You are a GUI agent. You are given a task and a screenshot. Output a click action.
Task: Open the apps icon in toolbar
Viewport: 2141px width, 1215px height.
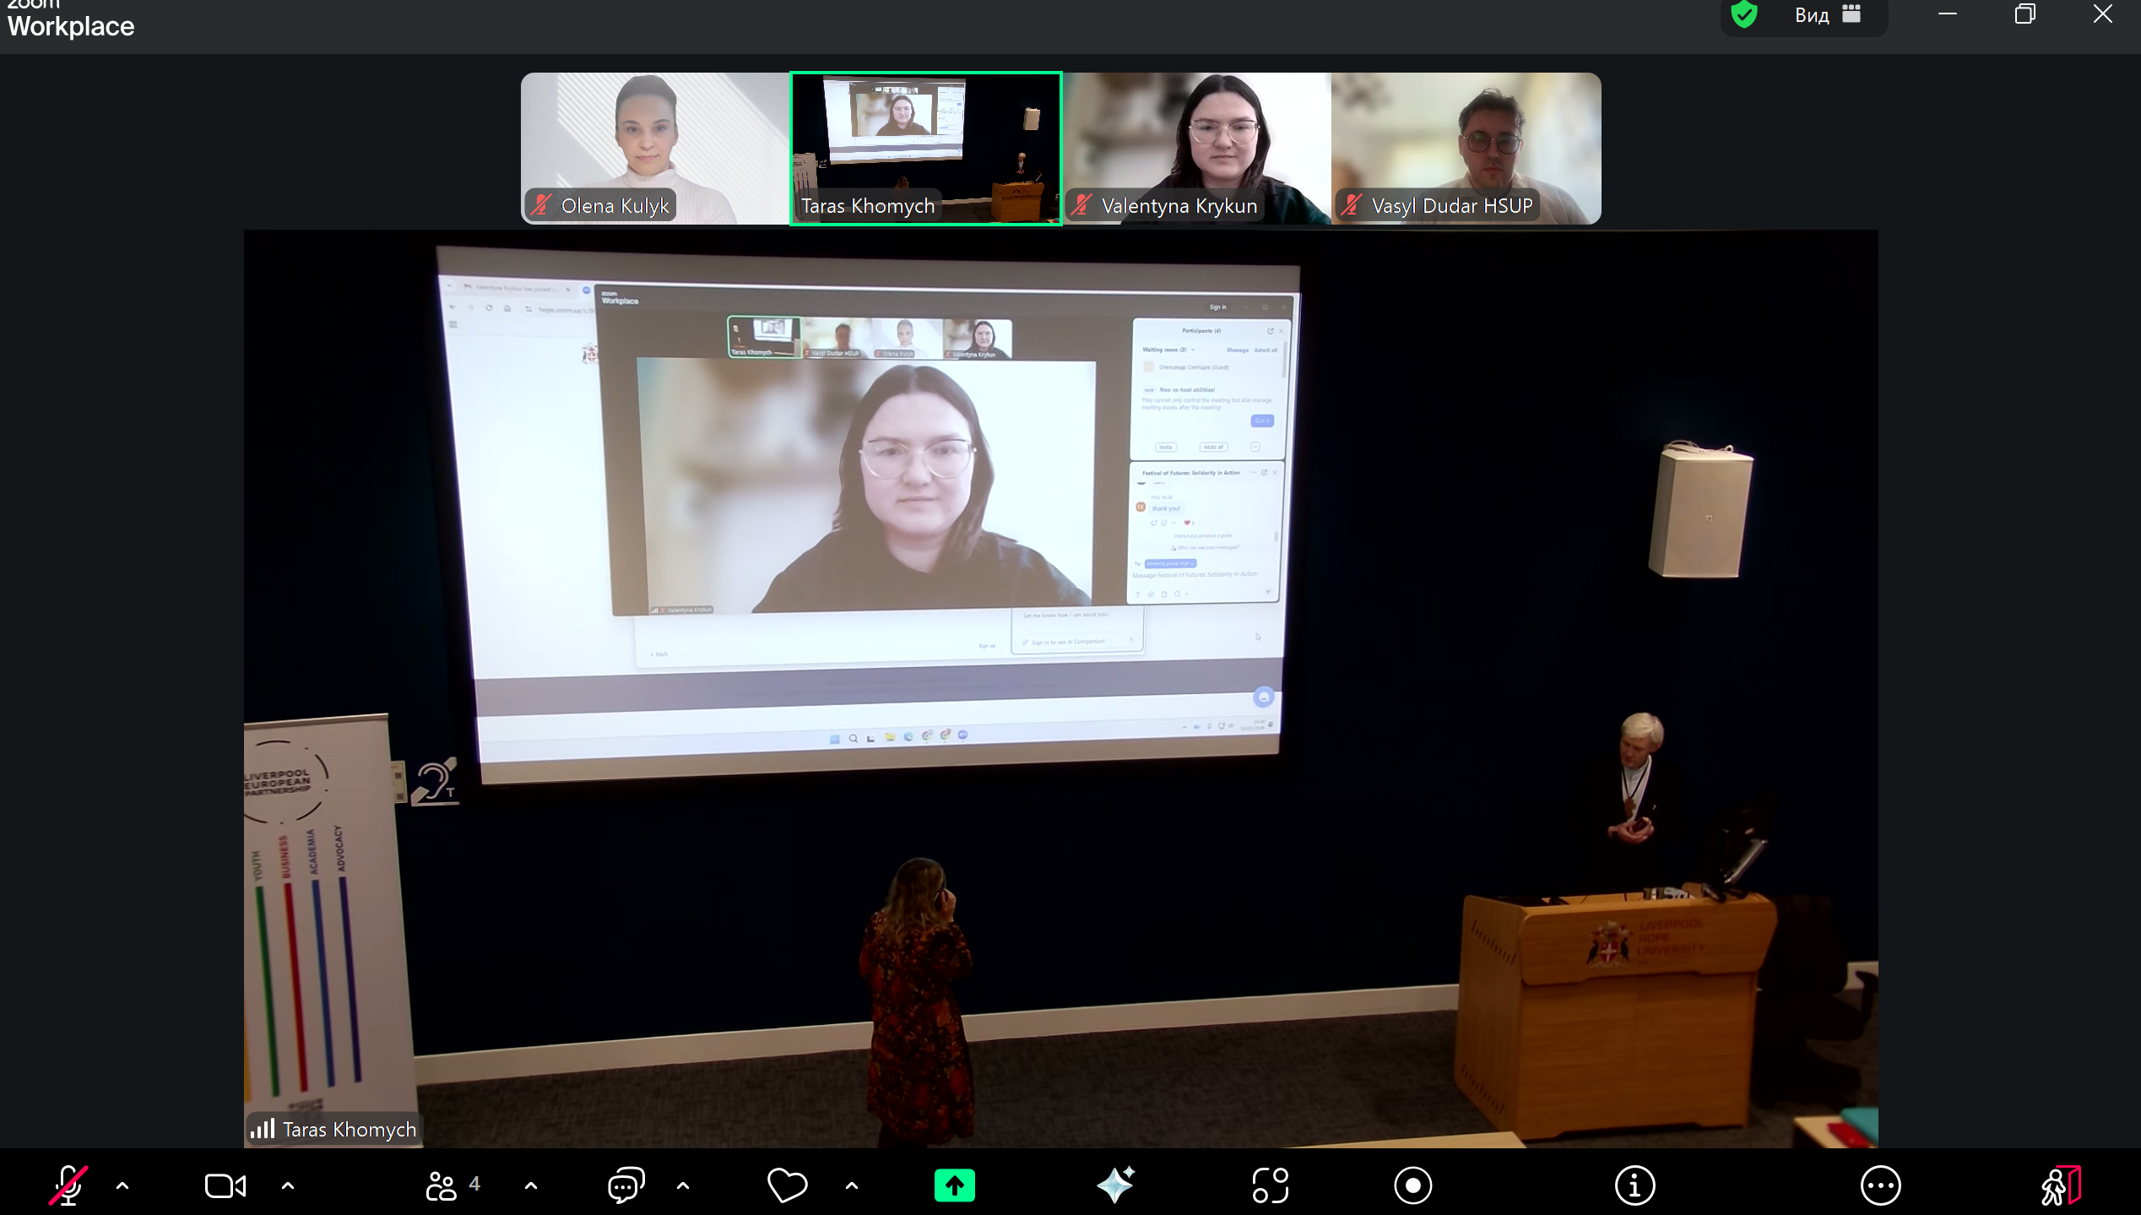point(1271,1185)
